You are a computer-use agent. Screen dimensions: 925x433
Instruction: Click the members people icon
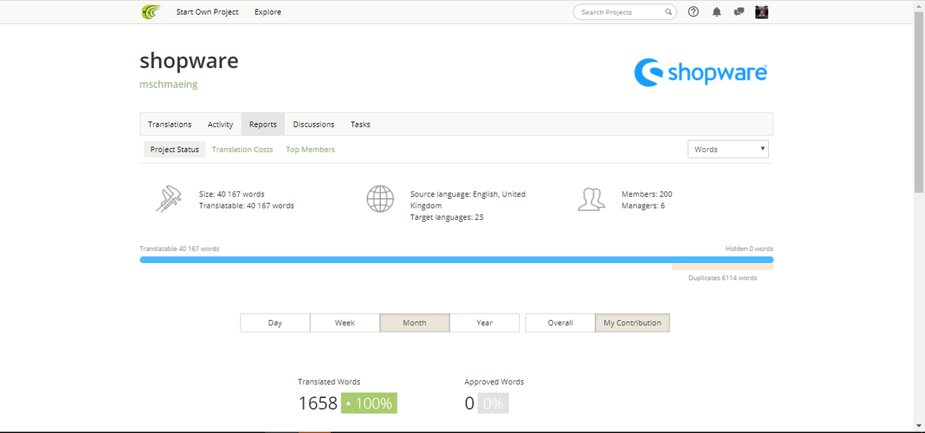tap(591, 199)
